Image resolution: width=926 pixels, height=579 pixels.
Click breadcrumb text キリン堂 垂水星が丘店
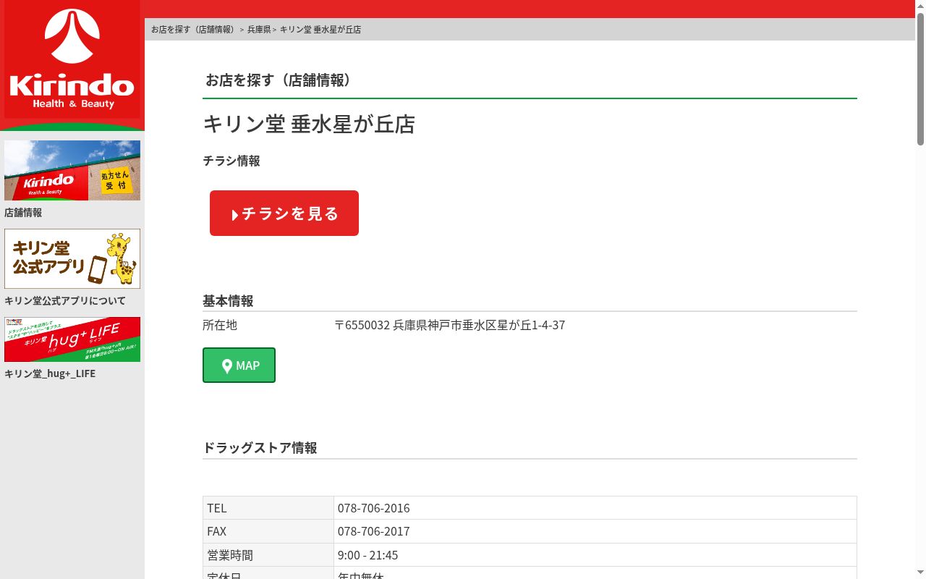point(320,30)
